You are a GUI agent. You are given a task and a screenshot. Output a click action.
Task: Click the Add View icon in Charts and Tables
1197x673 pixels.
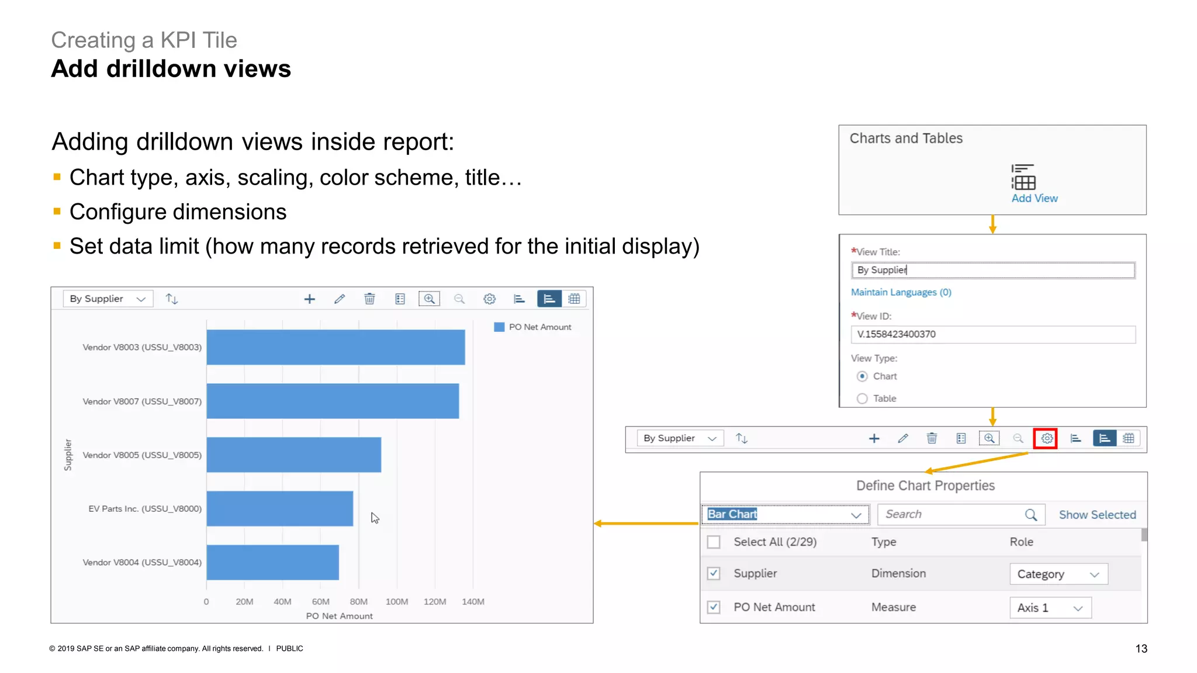(1024, 177)
